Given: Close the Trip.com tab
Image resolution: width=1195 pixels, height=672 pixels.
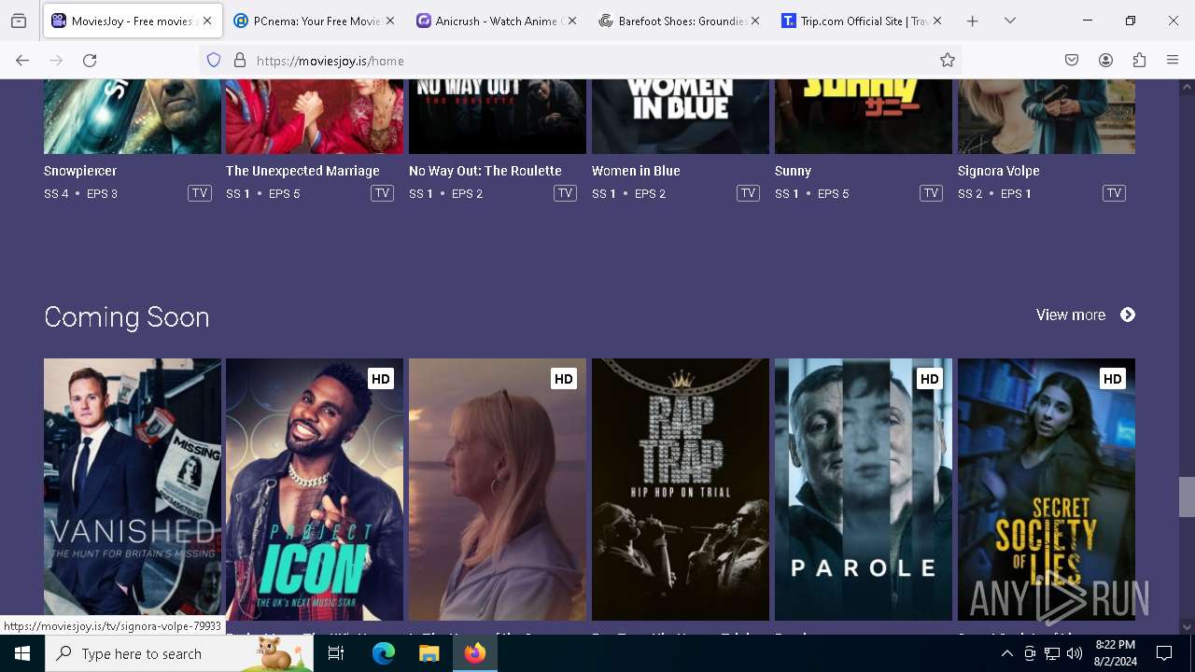Looking at the screenshot, I should click(936, 21).
